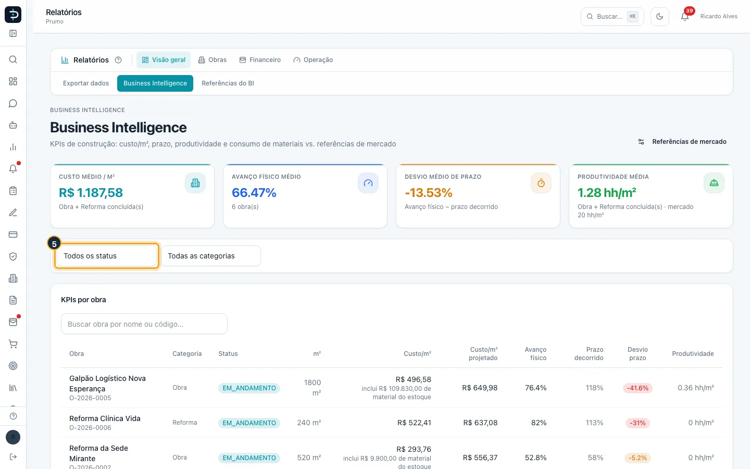The width and height of the screenshot is (750, 469).
Task: Click help icon next to Relatórios title
Action: click(x=118, y=60)
